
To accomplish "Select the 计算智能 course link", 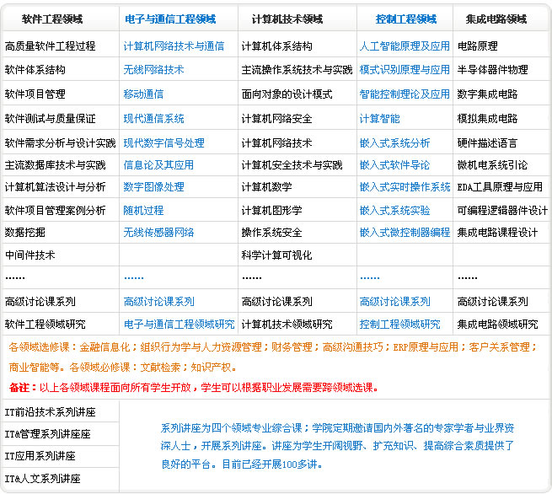I will pos(379,119).
